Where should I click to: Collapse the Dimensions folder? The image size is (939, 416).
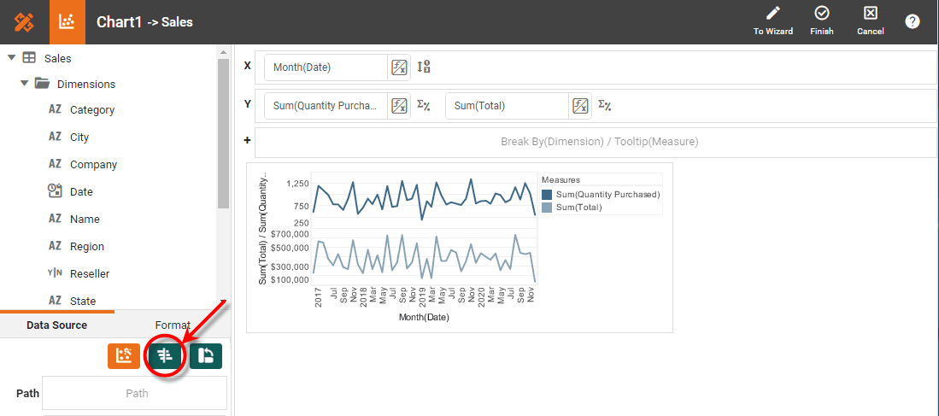[x=25, y=84]
